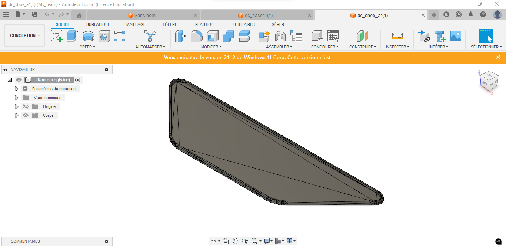This screenshot has width=506, height=248.
Task: Expand the COMMENTAIRES panel plus button
Action: [107, 241]
